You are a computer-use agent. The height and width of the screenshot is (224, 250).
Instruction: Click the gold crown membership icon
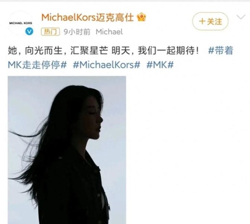click(142, 17)
